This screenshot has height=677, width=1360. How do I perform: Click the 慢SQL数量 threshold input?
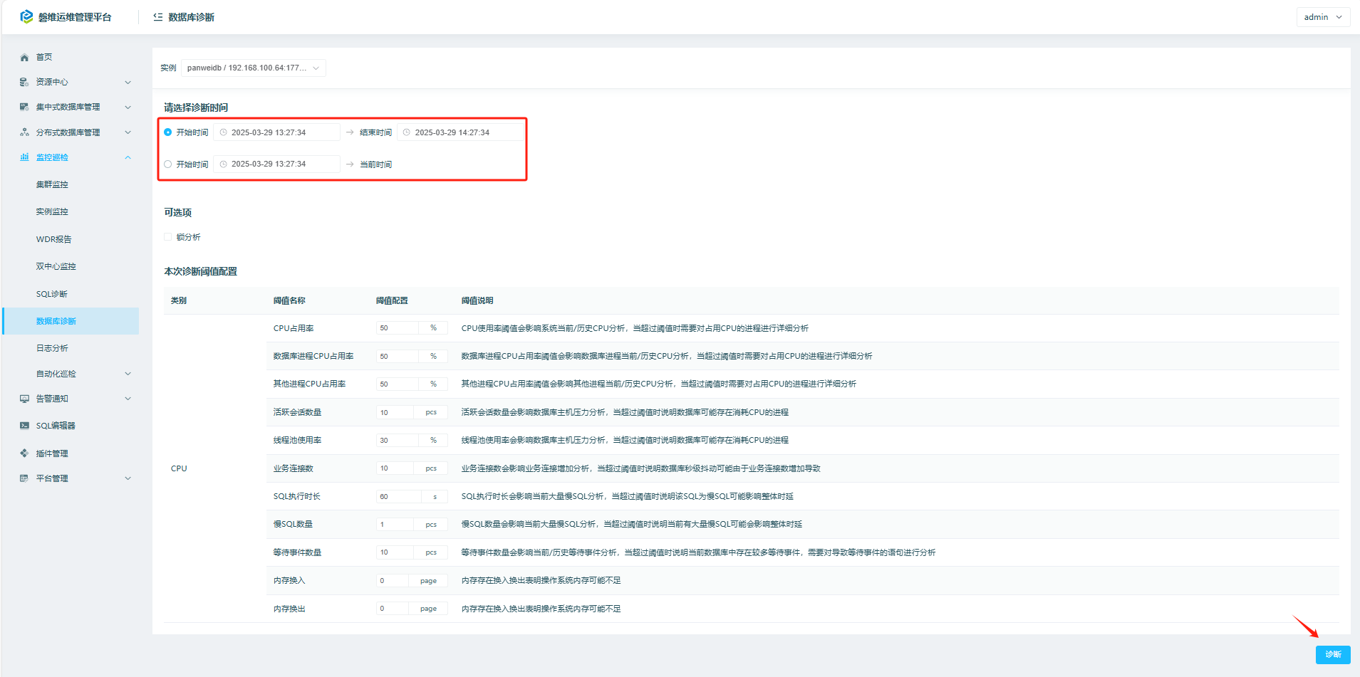tap(395, 524)
